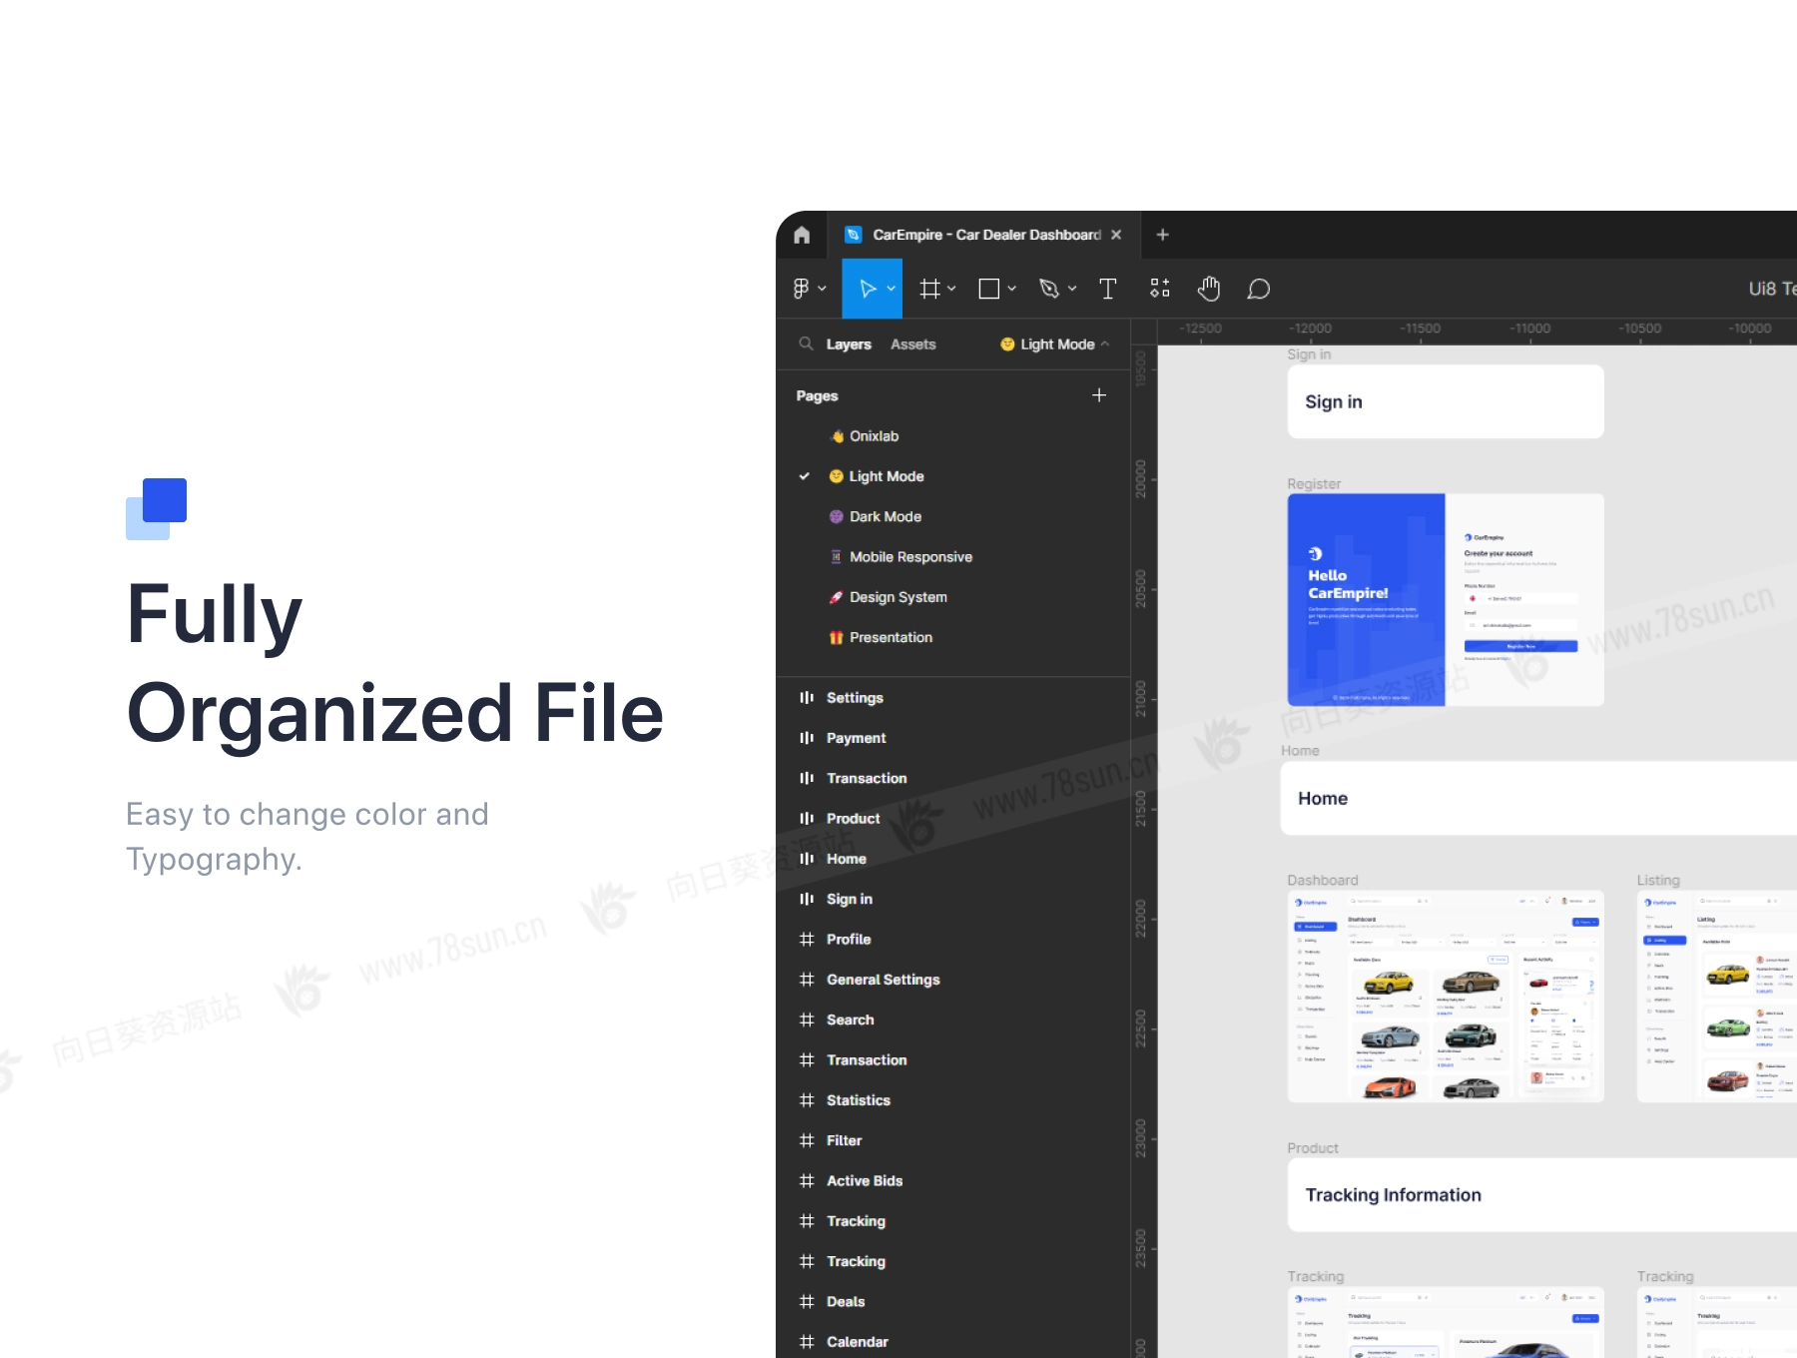Screen dimensions: 1797x1358
Task: Select the Light Mode page
Action: [952, 476]
